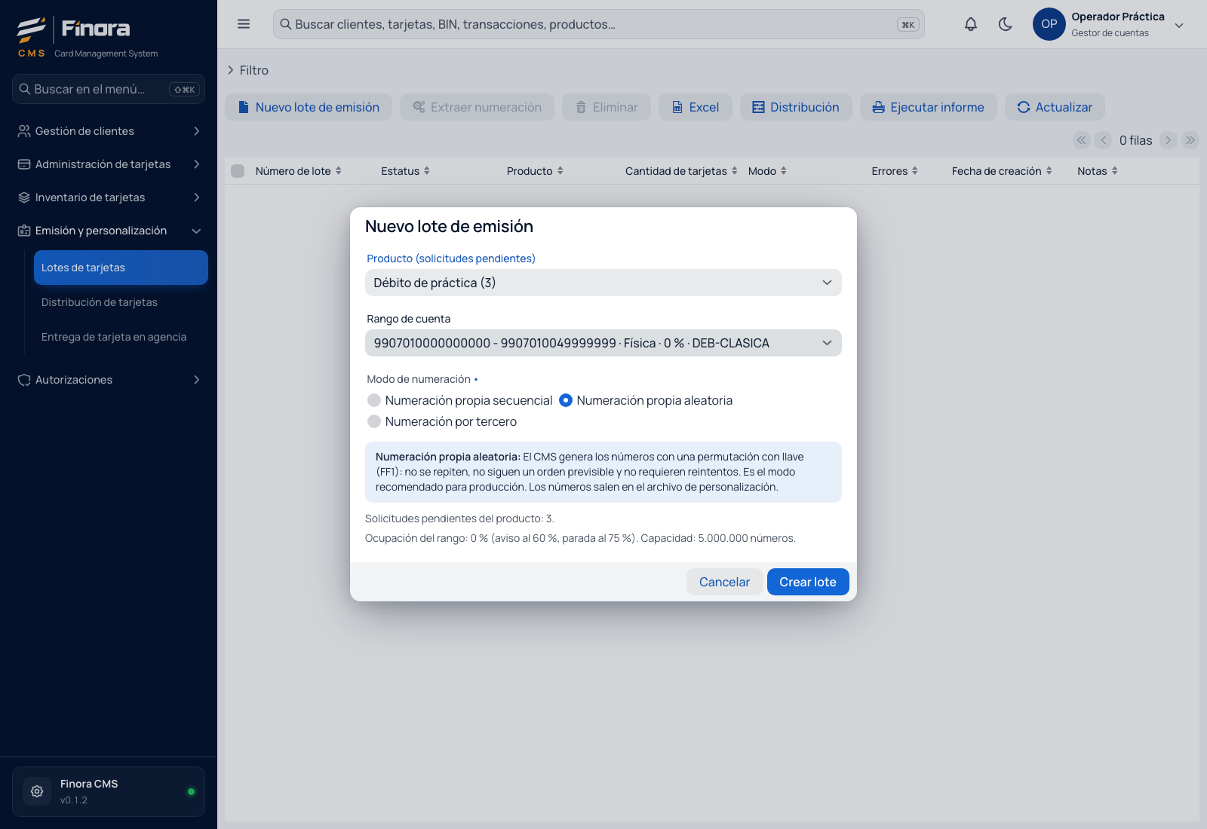The image size is (1207, 829).
Task: Select Numeración propia aleatoria radio
Action: click(566, 400)
